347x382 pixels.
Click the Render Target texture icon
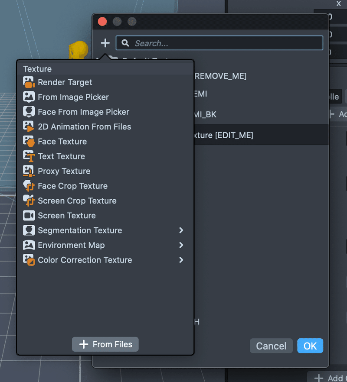click(29, 82)
